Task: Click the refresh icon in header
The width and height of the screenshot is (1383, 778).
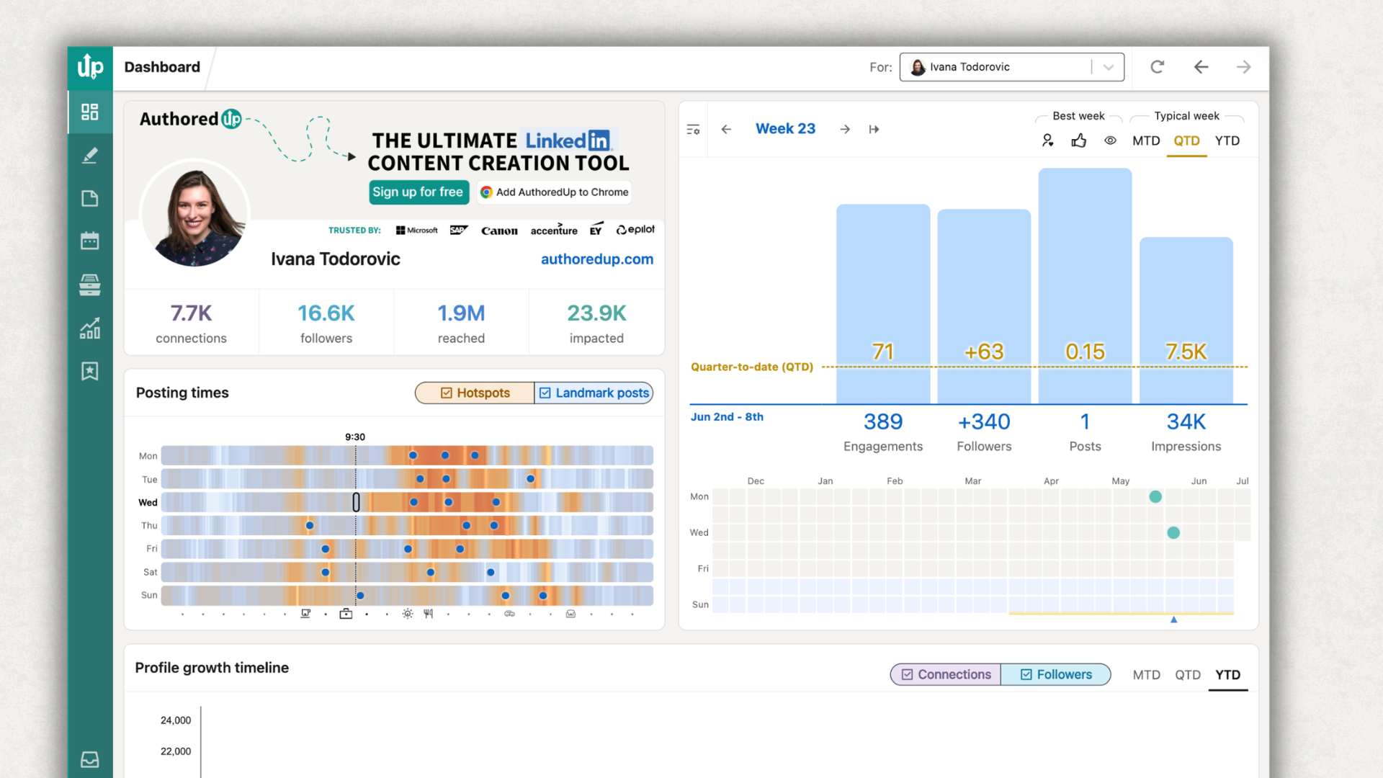Action: (1158, 67)
